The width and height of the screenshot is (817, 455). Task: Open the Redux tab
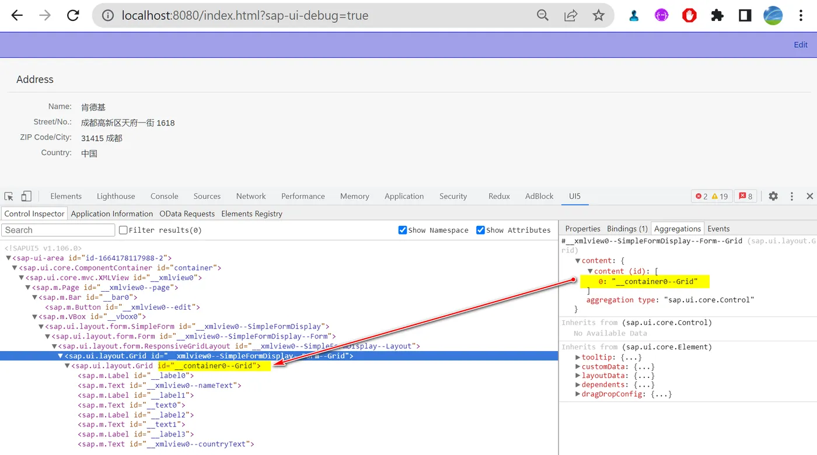[x=499, y=196]
